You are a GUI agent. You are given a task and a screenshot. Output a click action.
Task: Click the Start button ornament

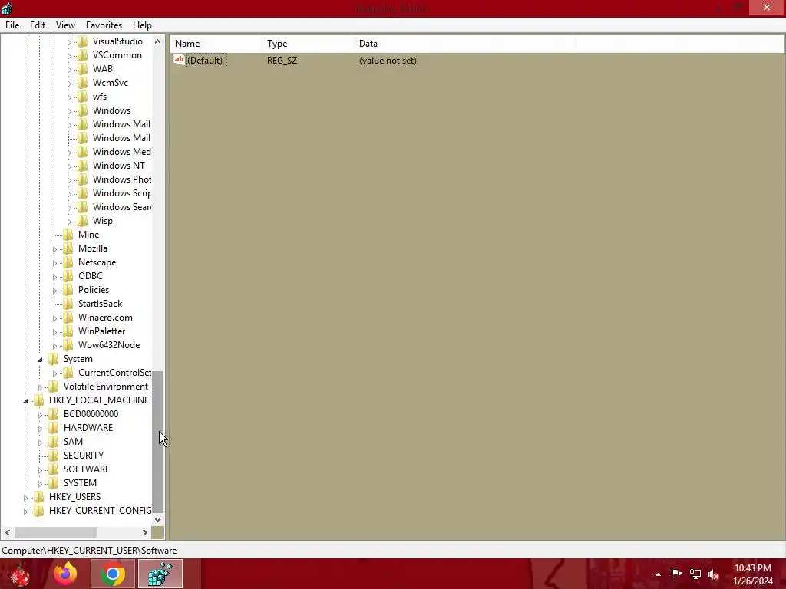pyautogui.click(x=20, y=574)
